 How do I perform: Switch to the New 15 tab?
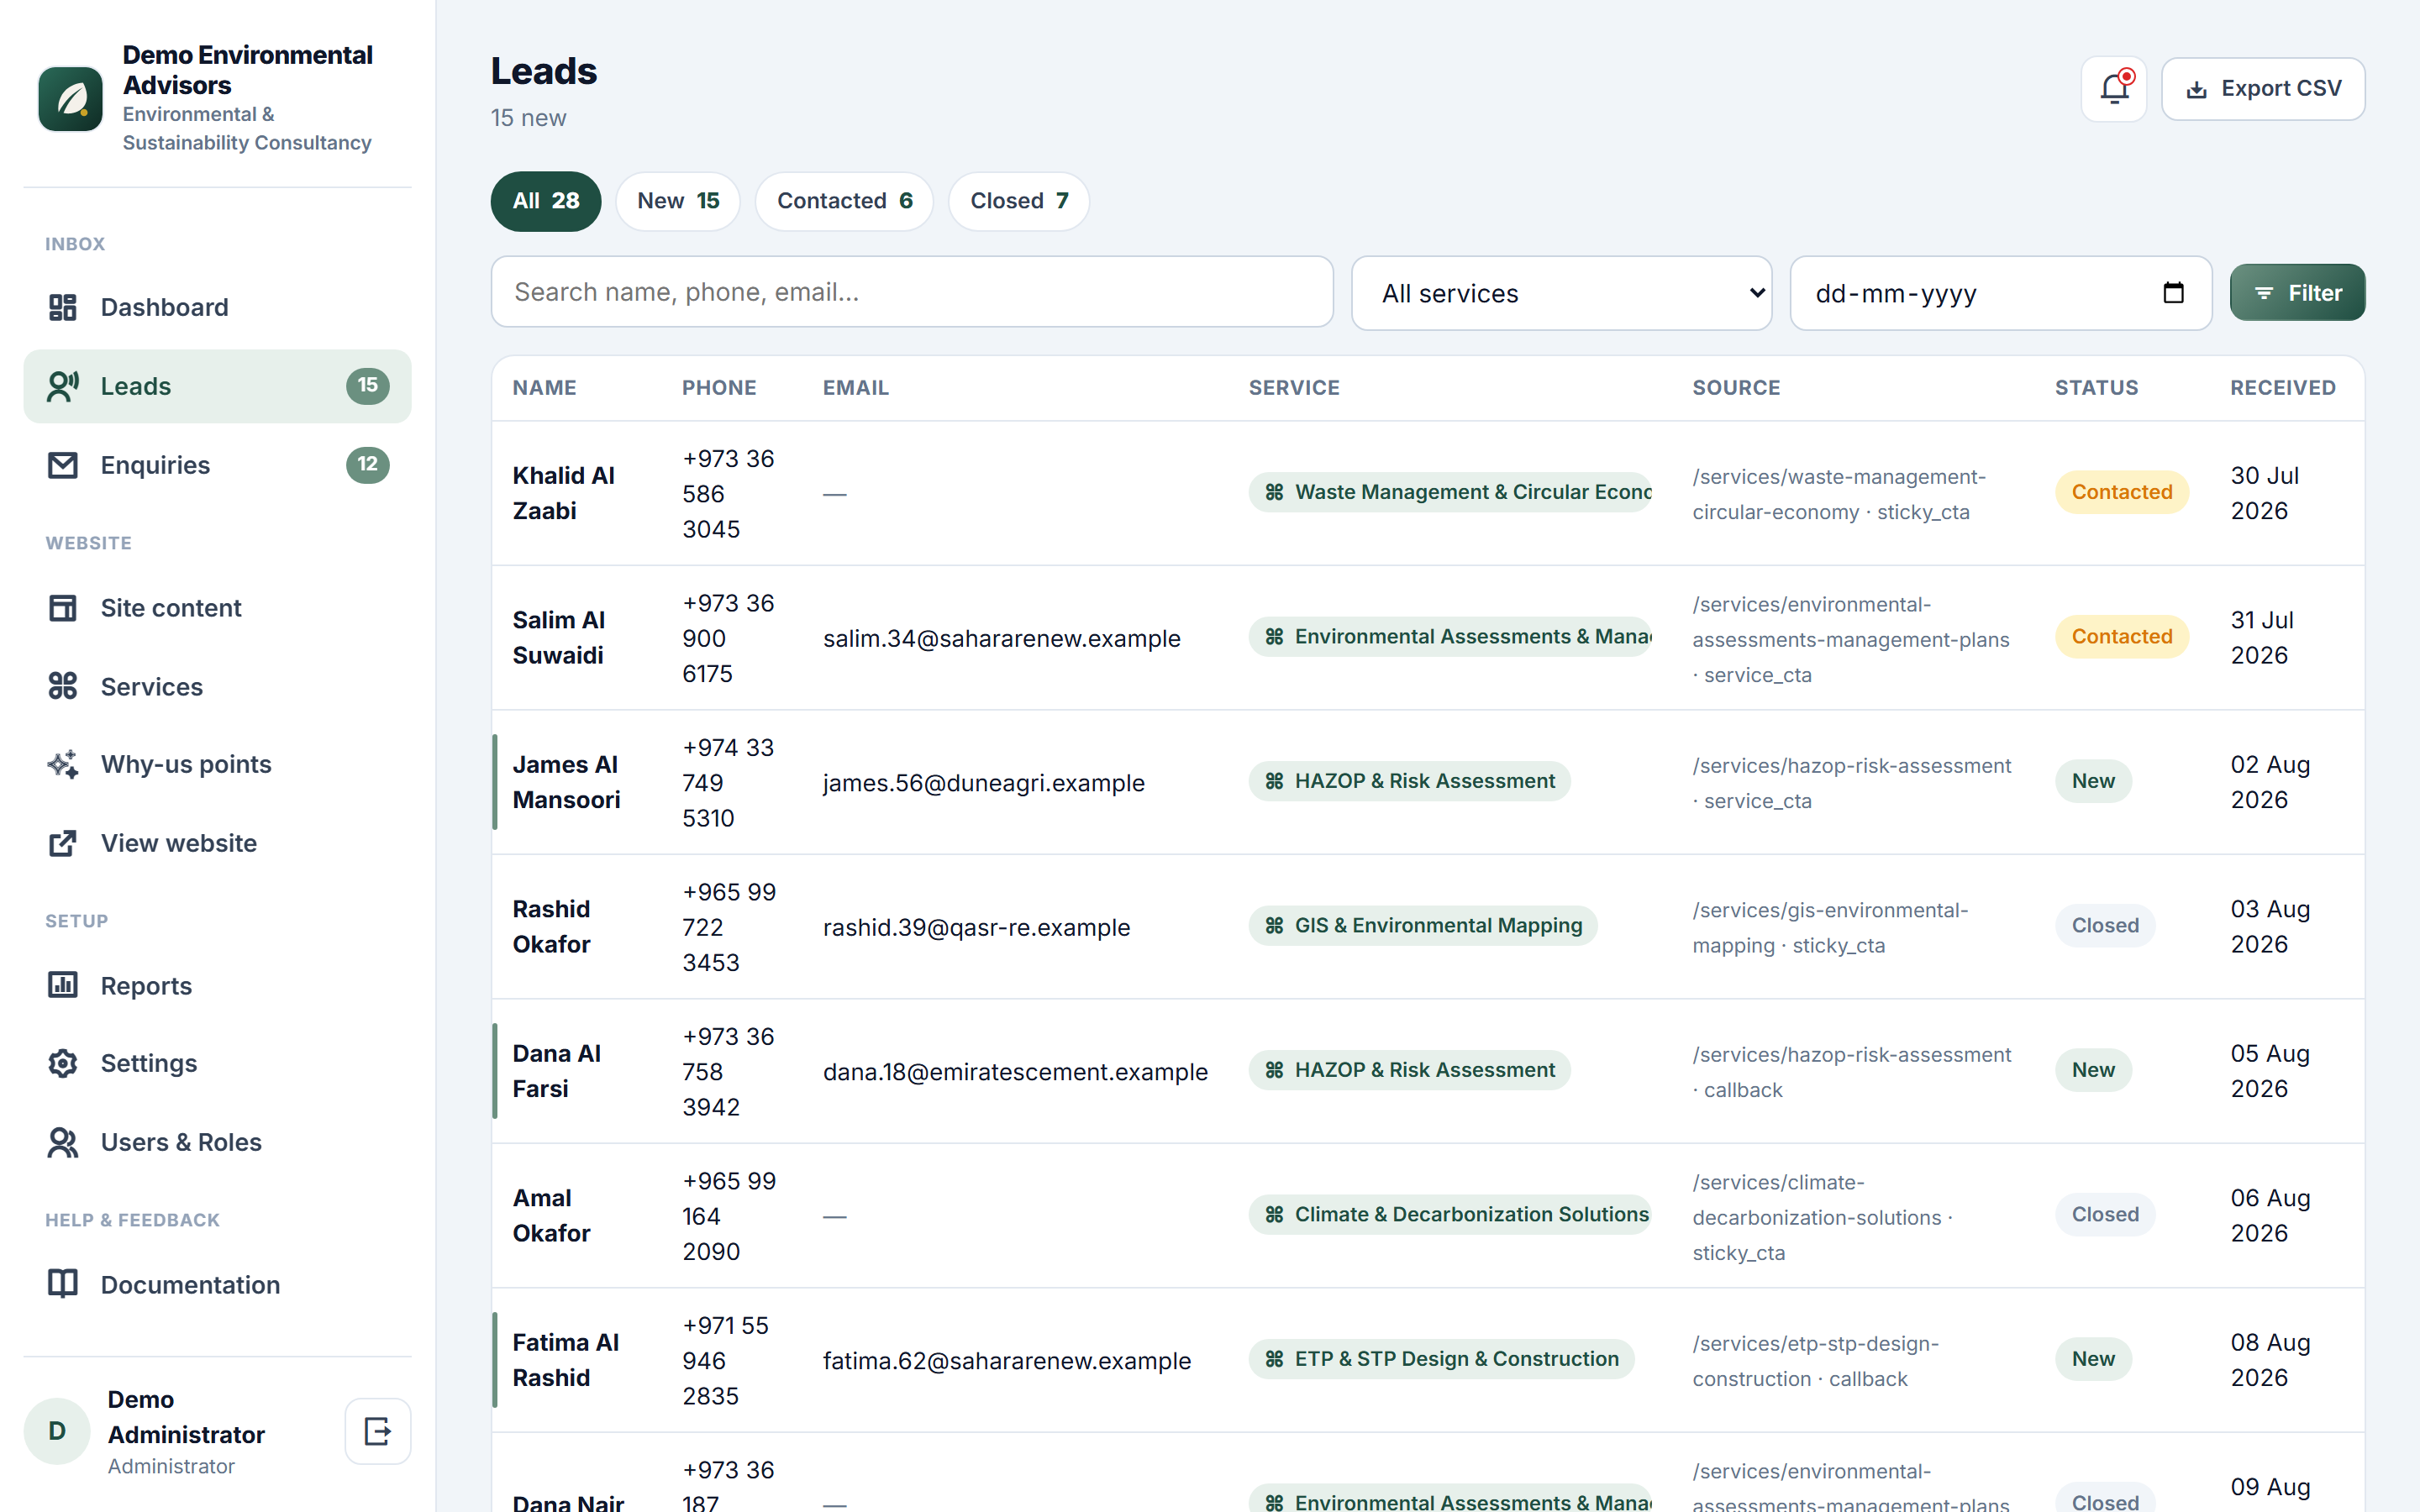tap(678, 201)
